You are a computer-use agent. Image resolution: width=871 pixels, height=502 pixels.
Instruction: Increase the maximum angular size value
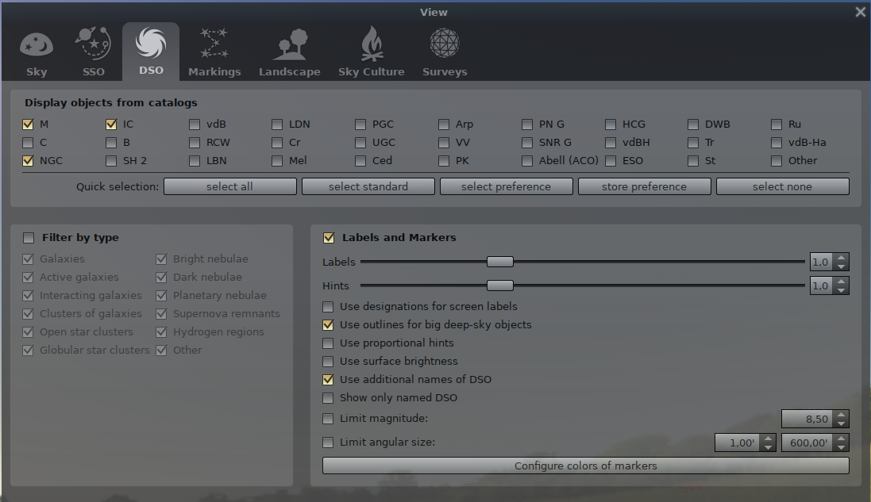click(x=842, y=439)
